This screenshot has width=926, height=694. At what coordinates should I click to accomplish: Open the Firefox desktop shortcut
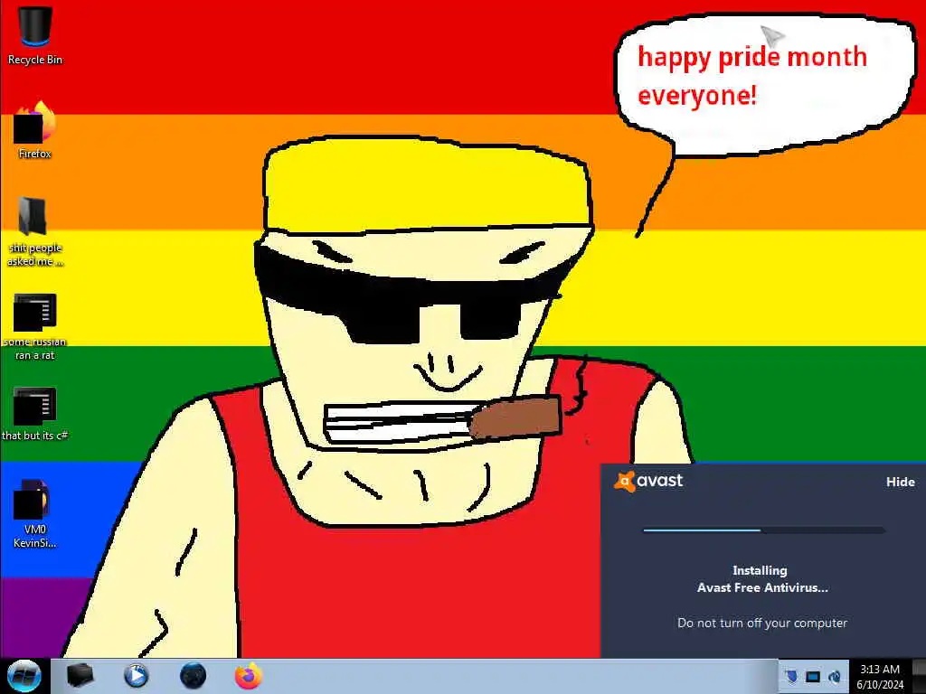[x=35, y=130]
